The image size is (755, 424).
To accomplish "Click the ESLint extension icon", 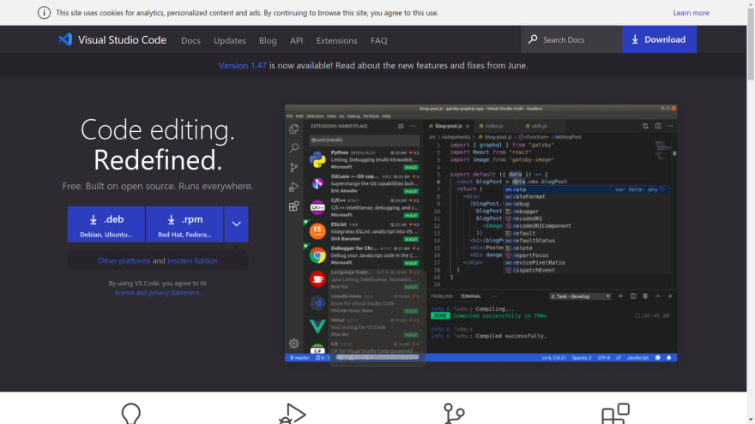I will click(x=317, y=231).
